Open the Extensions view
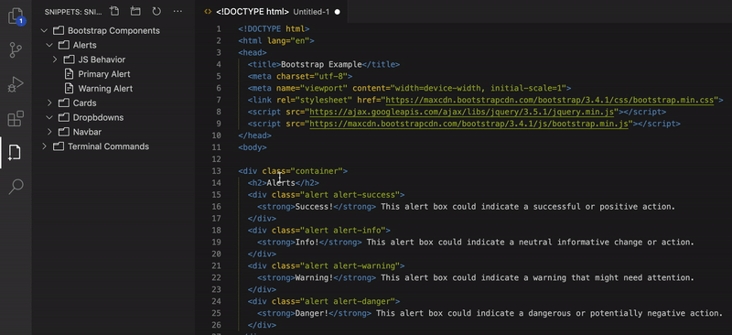Image resolution: width=732 pixels, height=335 pixels. pos(16,118)
